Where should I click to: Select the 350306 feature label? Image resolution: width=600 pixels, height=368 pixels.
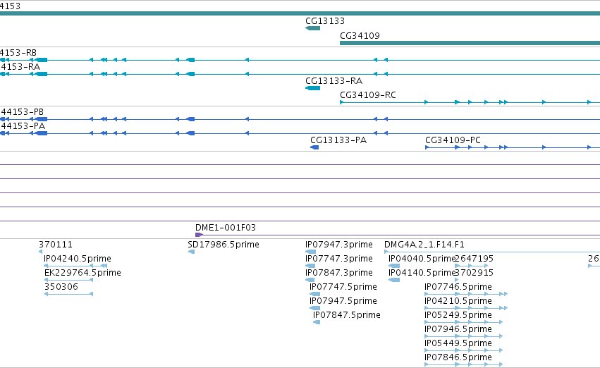[x=61, y=287]
